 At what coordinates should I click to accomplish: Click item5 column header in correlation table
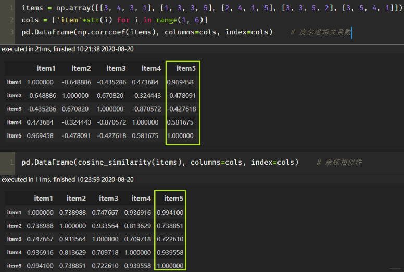[186, 68]
